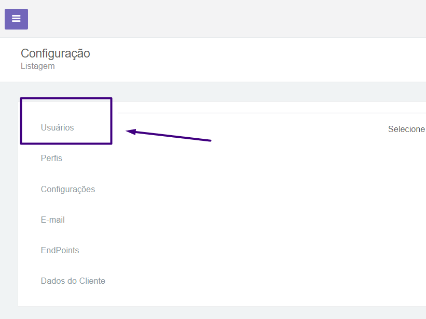The height and width of the screenshot is (319, 426).
Task: Click the Configuração page title
Action: (x=56, y=53)
